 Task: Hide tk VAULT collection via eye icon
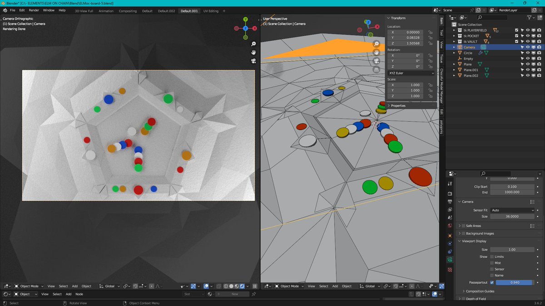coord(528,42)
